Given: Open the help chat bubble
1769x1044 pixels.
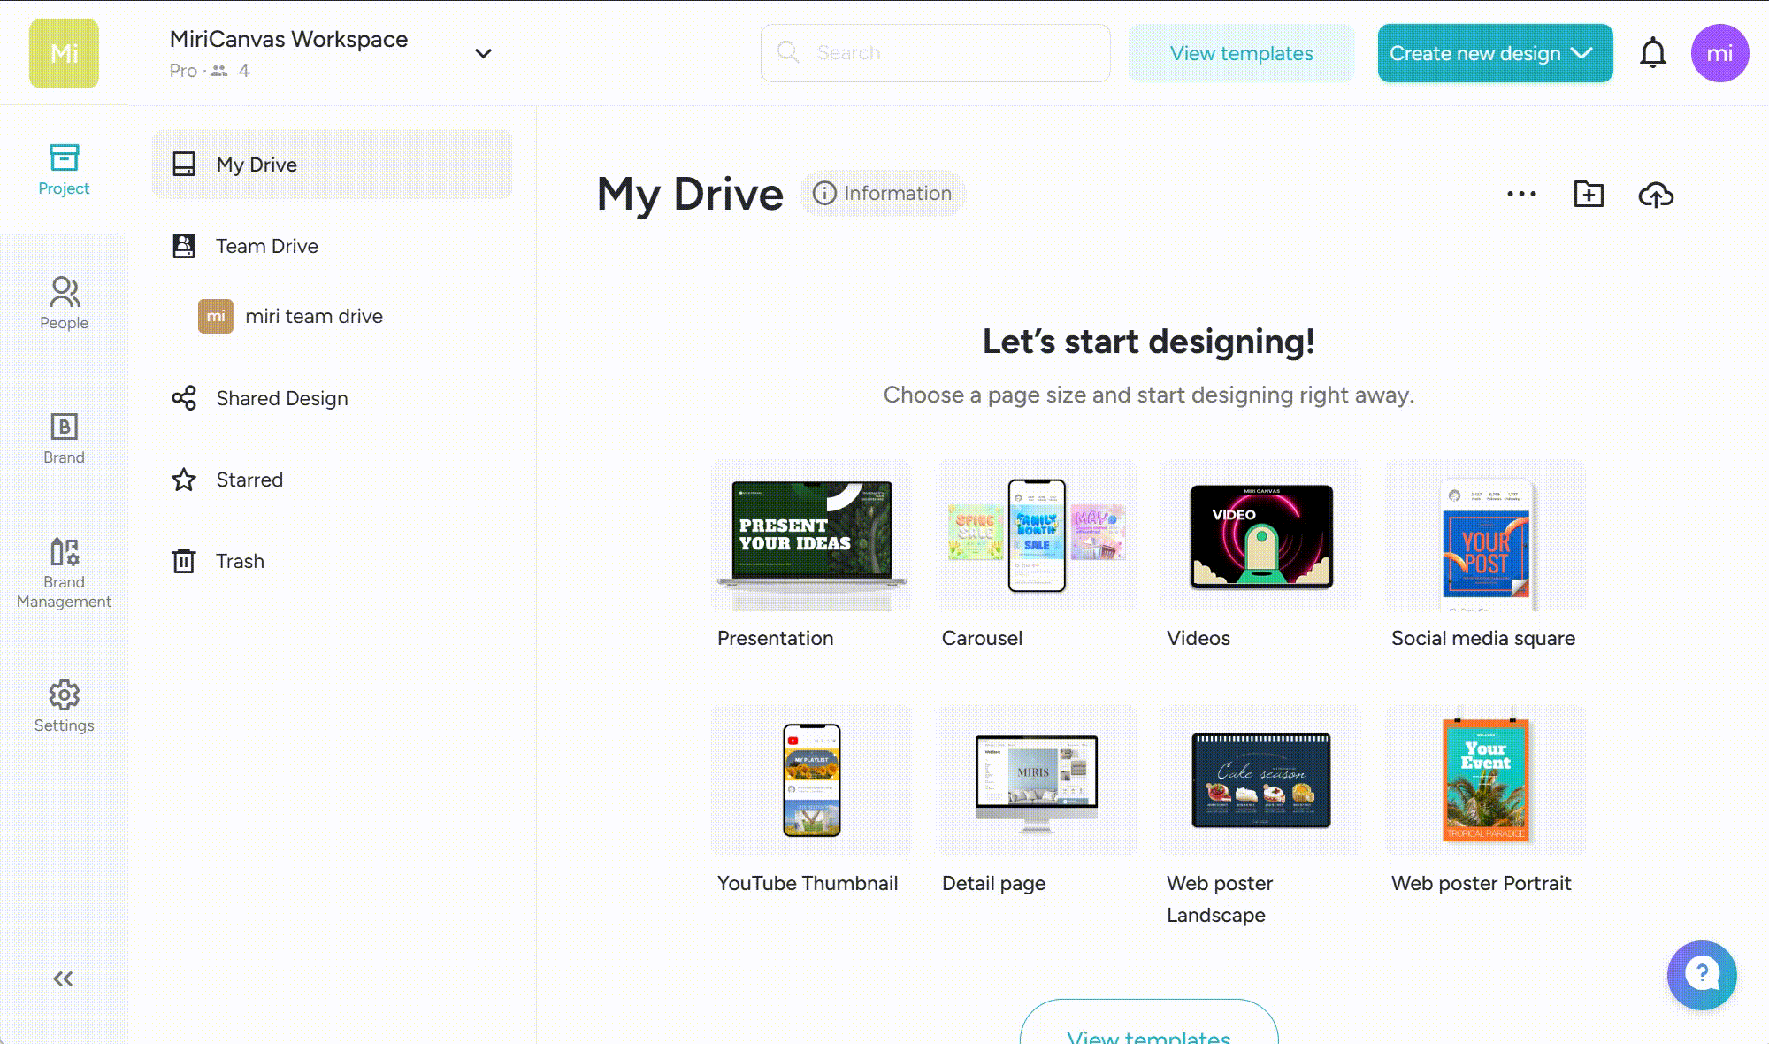Looking at the screenshot, I should click(x=1702, y=974).
